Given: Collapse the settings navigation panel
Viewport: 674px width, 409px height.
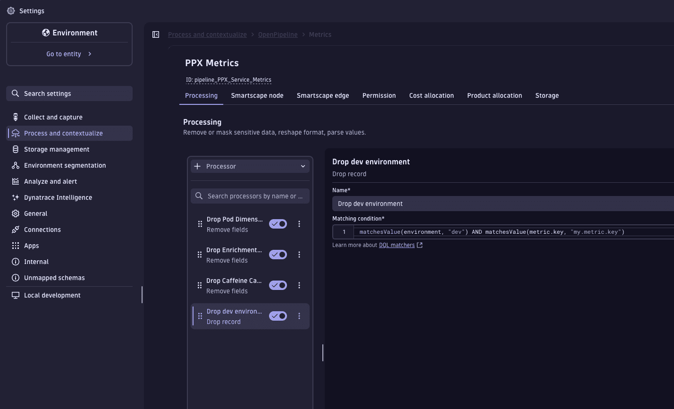Looking at the screenshot, I should coord(156,34).
